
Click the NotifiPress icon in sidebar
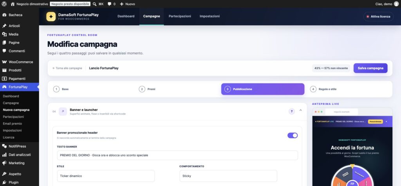click(4, 146)
